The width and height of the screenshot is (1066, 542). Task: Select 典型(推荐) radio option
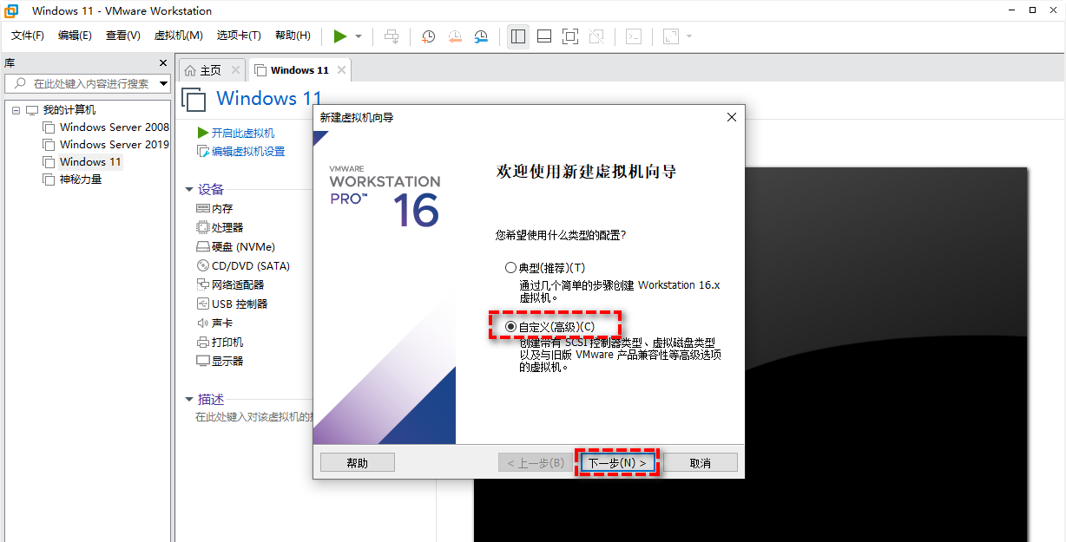coord(510,268)
